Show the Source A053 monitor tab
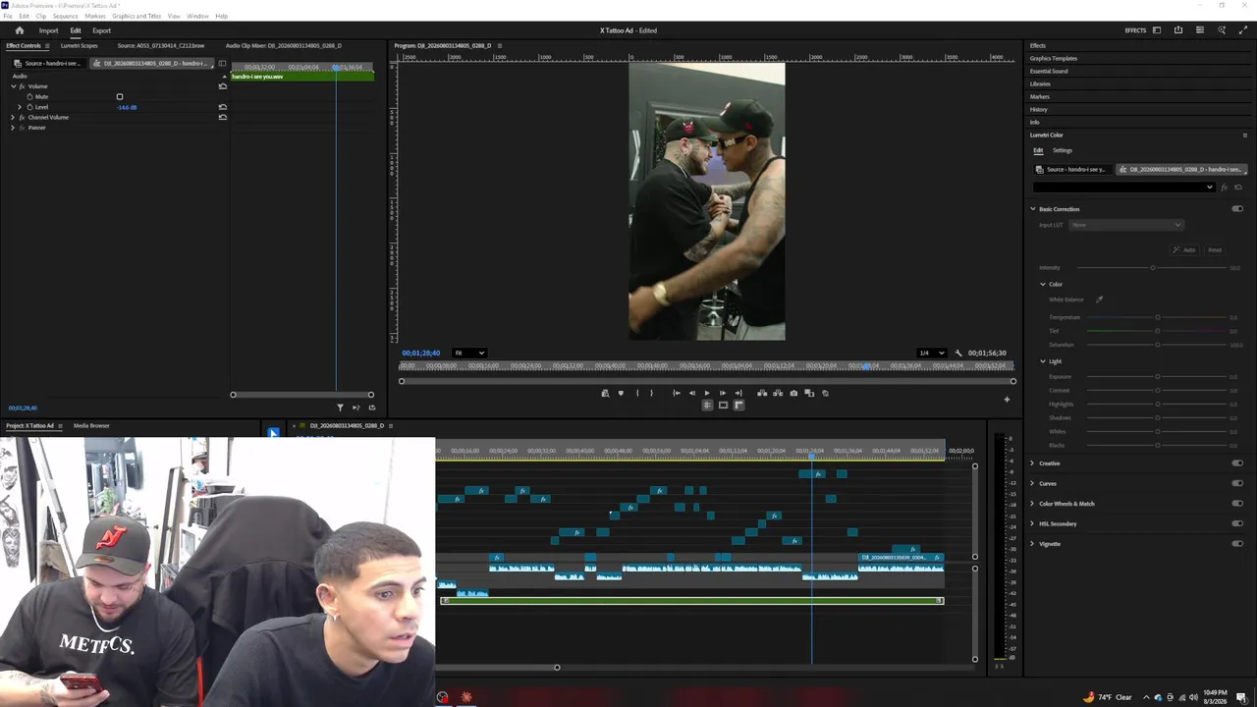The height and width of the screenshot is (707, 1257). [161, 45]
